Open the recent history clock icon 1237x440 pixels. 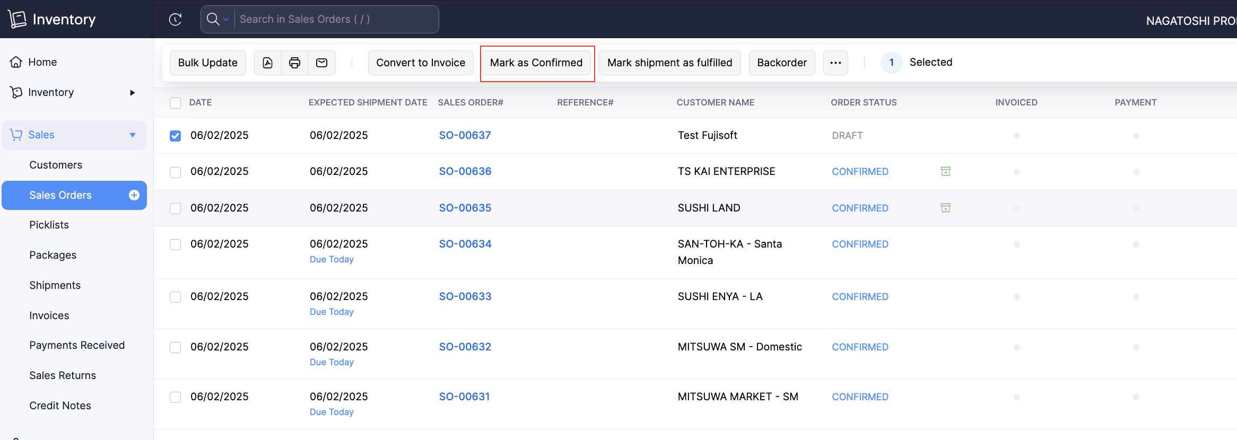pyautogui.click(x=175, y=20)
